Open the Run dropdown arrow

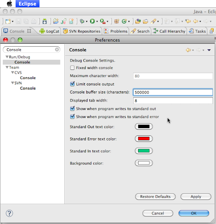(97, 22)
